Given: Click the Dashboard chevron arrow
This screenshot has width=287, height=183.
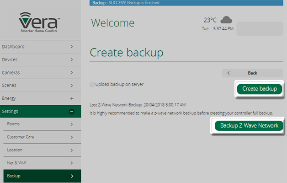Looking at the screenshot, I should pos(71,47).
